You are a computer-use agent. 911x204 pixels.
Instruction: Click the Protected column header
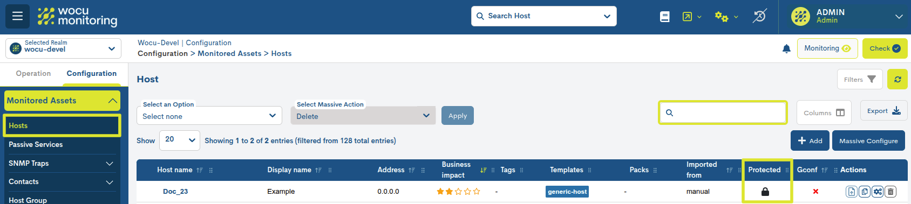point(764,170)
